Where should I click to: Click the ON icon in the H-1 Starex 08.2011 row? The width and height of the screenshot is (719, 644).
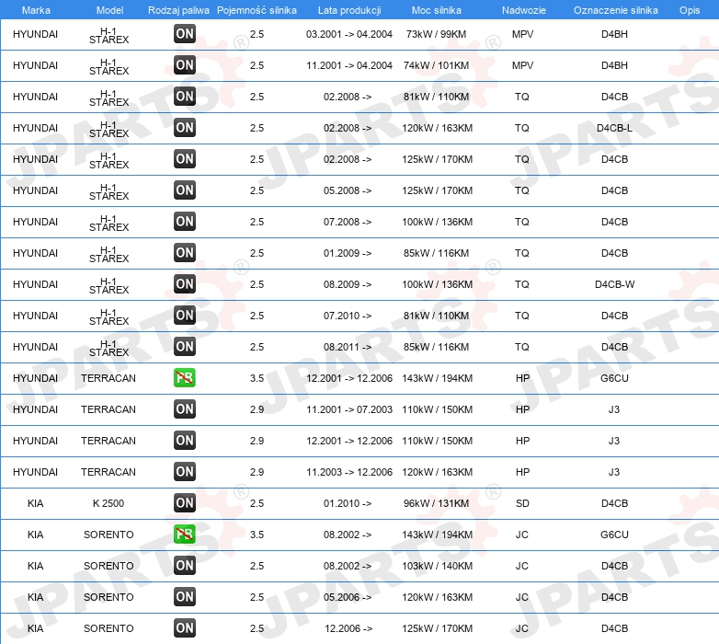185,346
